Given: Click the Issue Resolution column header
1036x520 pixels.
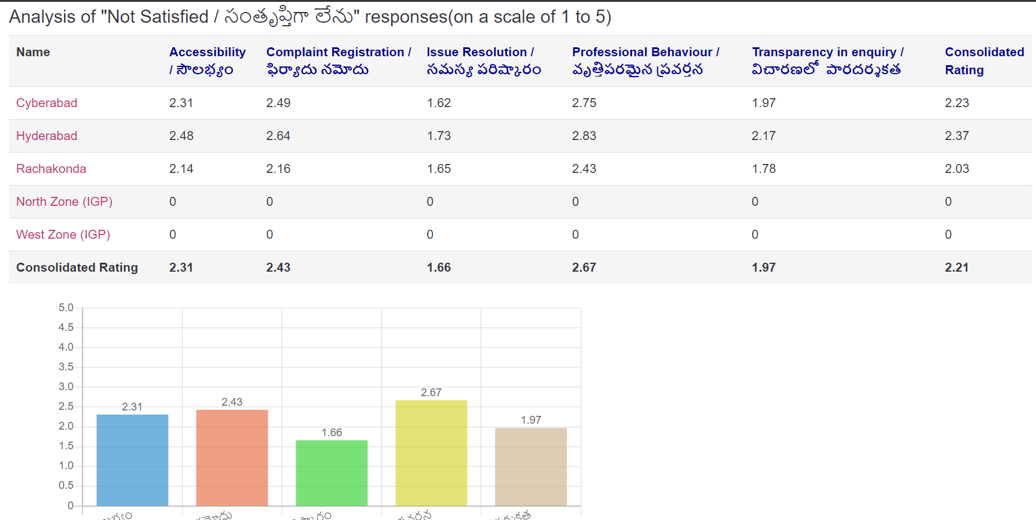Looking at the screenshot, I should tap(483, 61).
